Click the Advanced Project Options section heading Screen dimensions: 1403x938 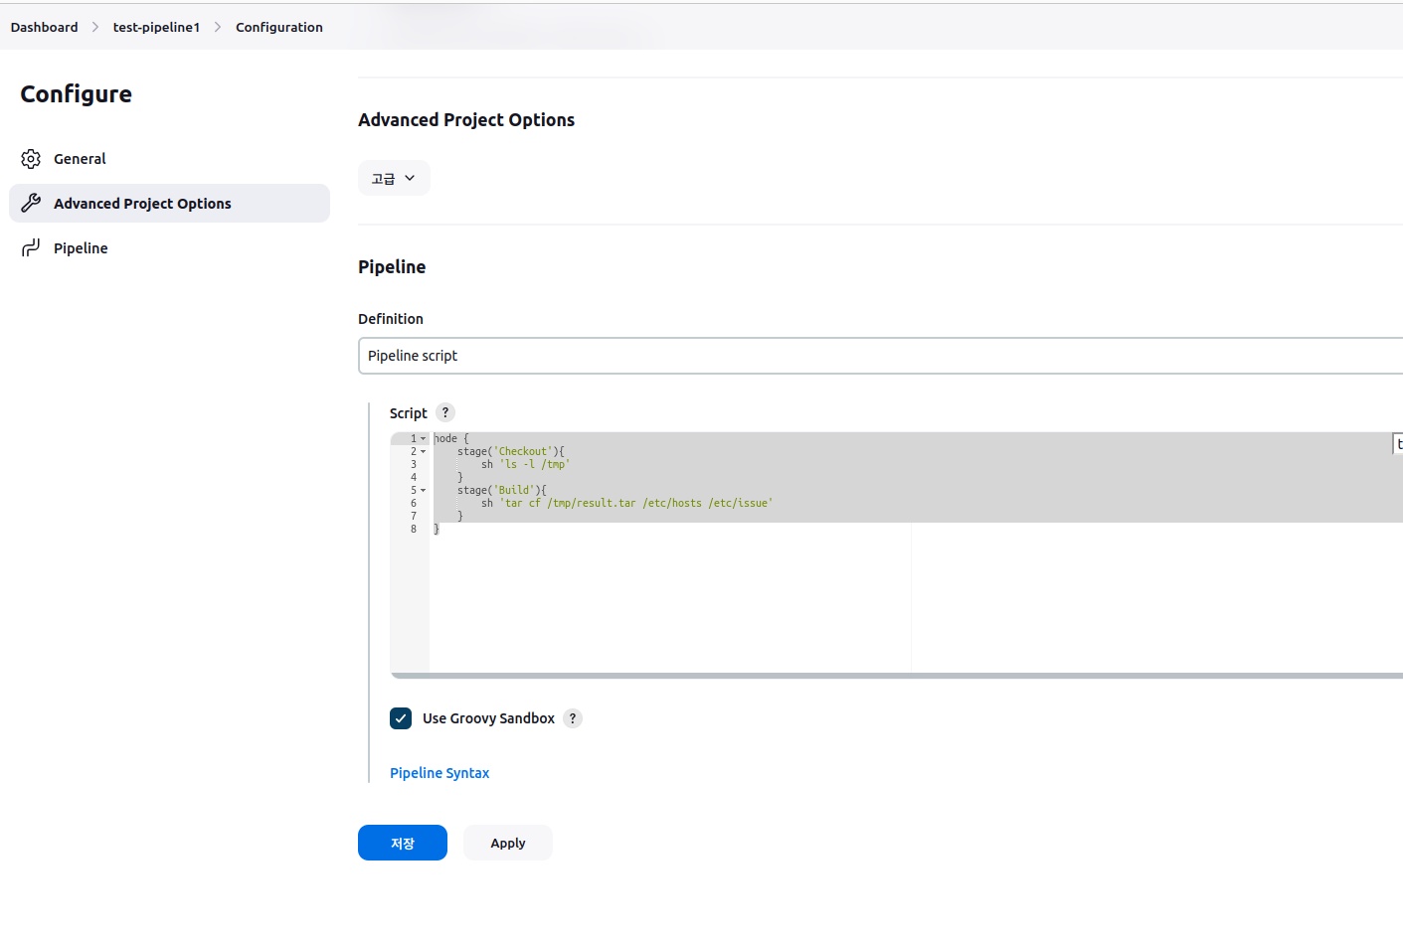466,119
